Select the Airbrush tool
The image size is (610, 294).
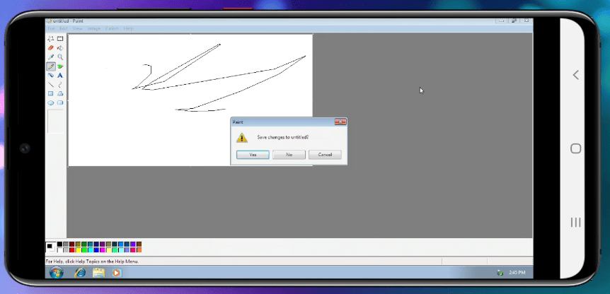50,76
